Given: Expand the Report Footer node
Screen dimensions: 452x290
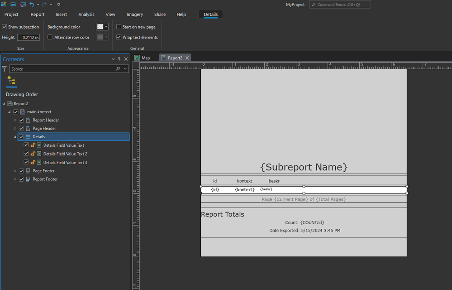Looking at the screenshot, I should tap(15, 179).
